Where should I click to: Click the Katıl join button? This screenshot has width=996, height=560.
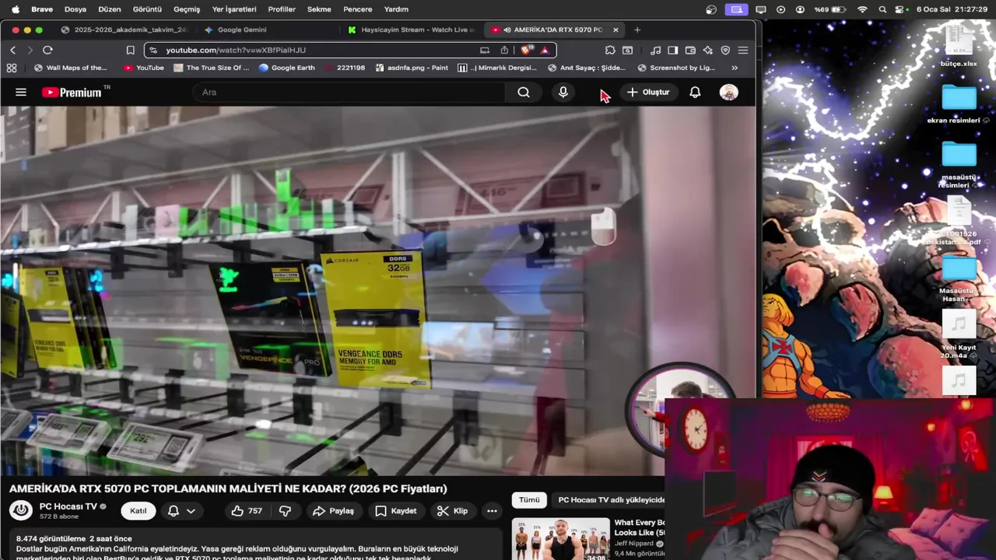coord(138,511)
